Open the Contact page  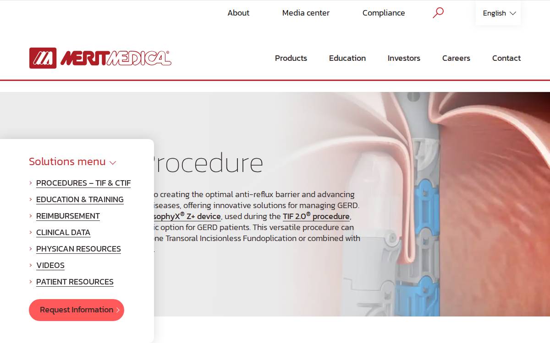506,58
